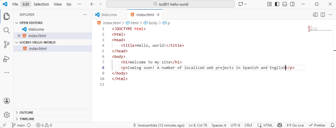The image size is (336, 128).
Task: Click the main branch in status bar
Action: (18, 125)
